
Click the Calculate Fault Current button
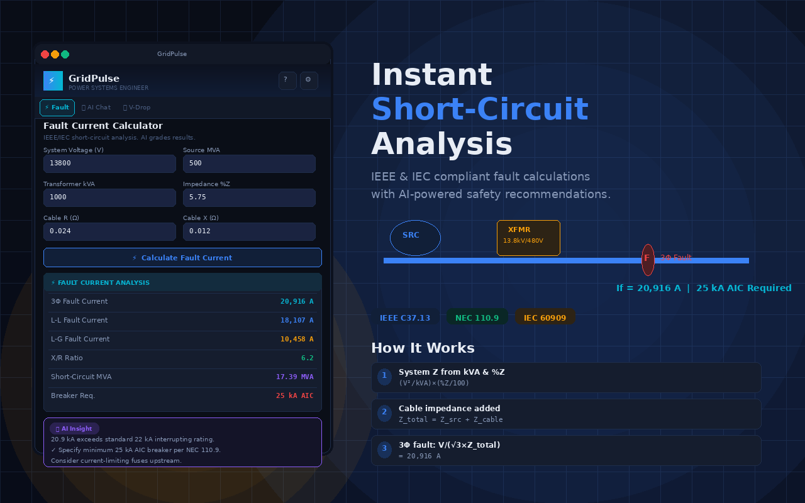[182, 258]
